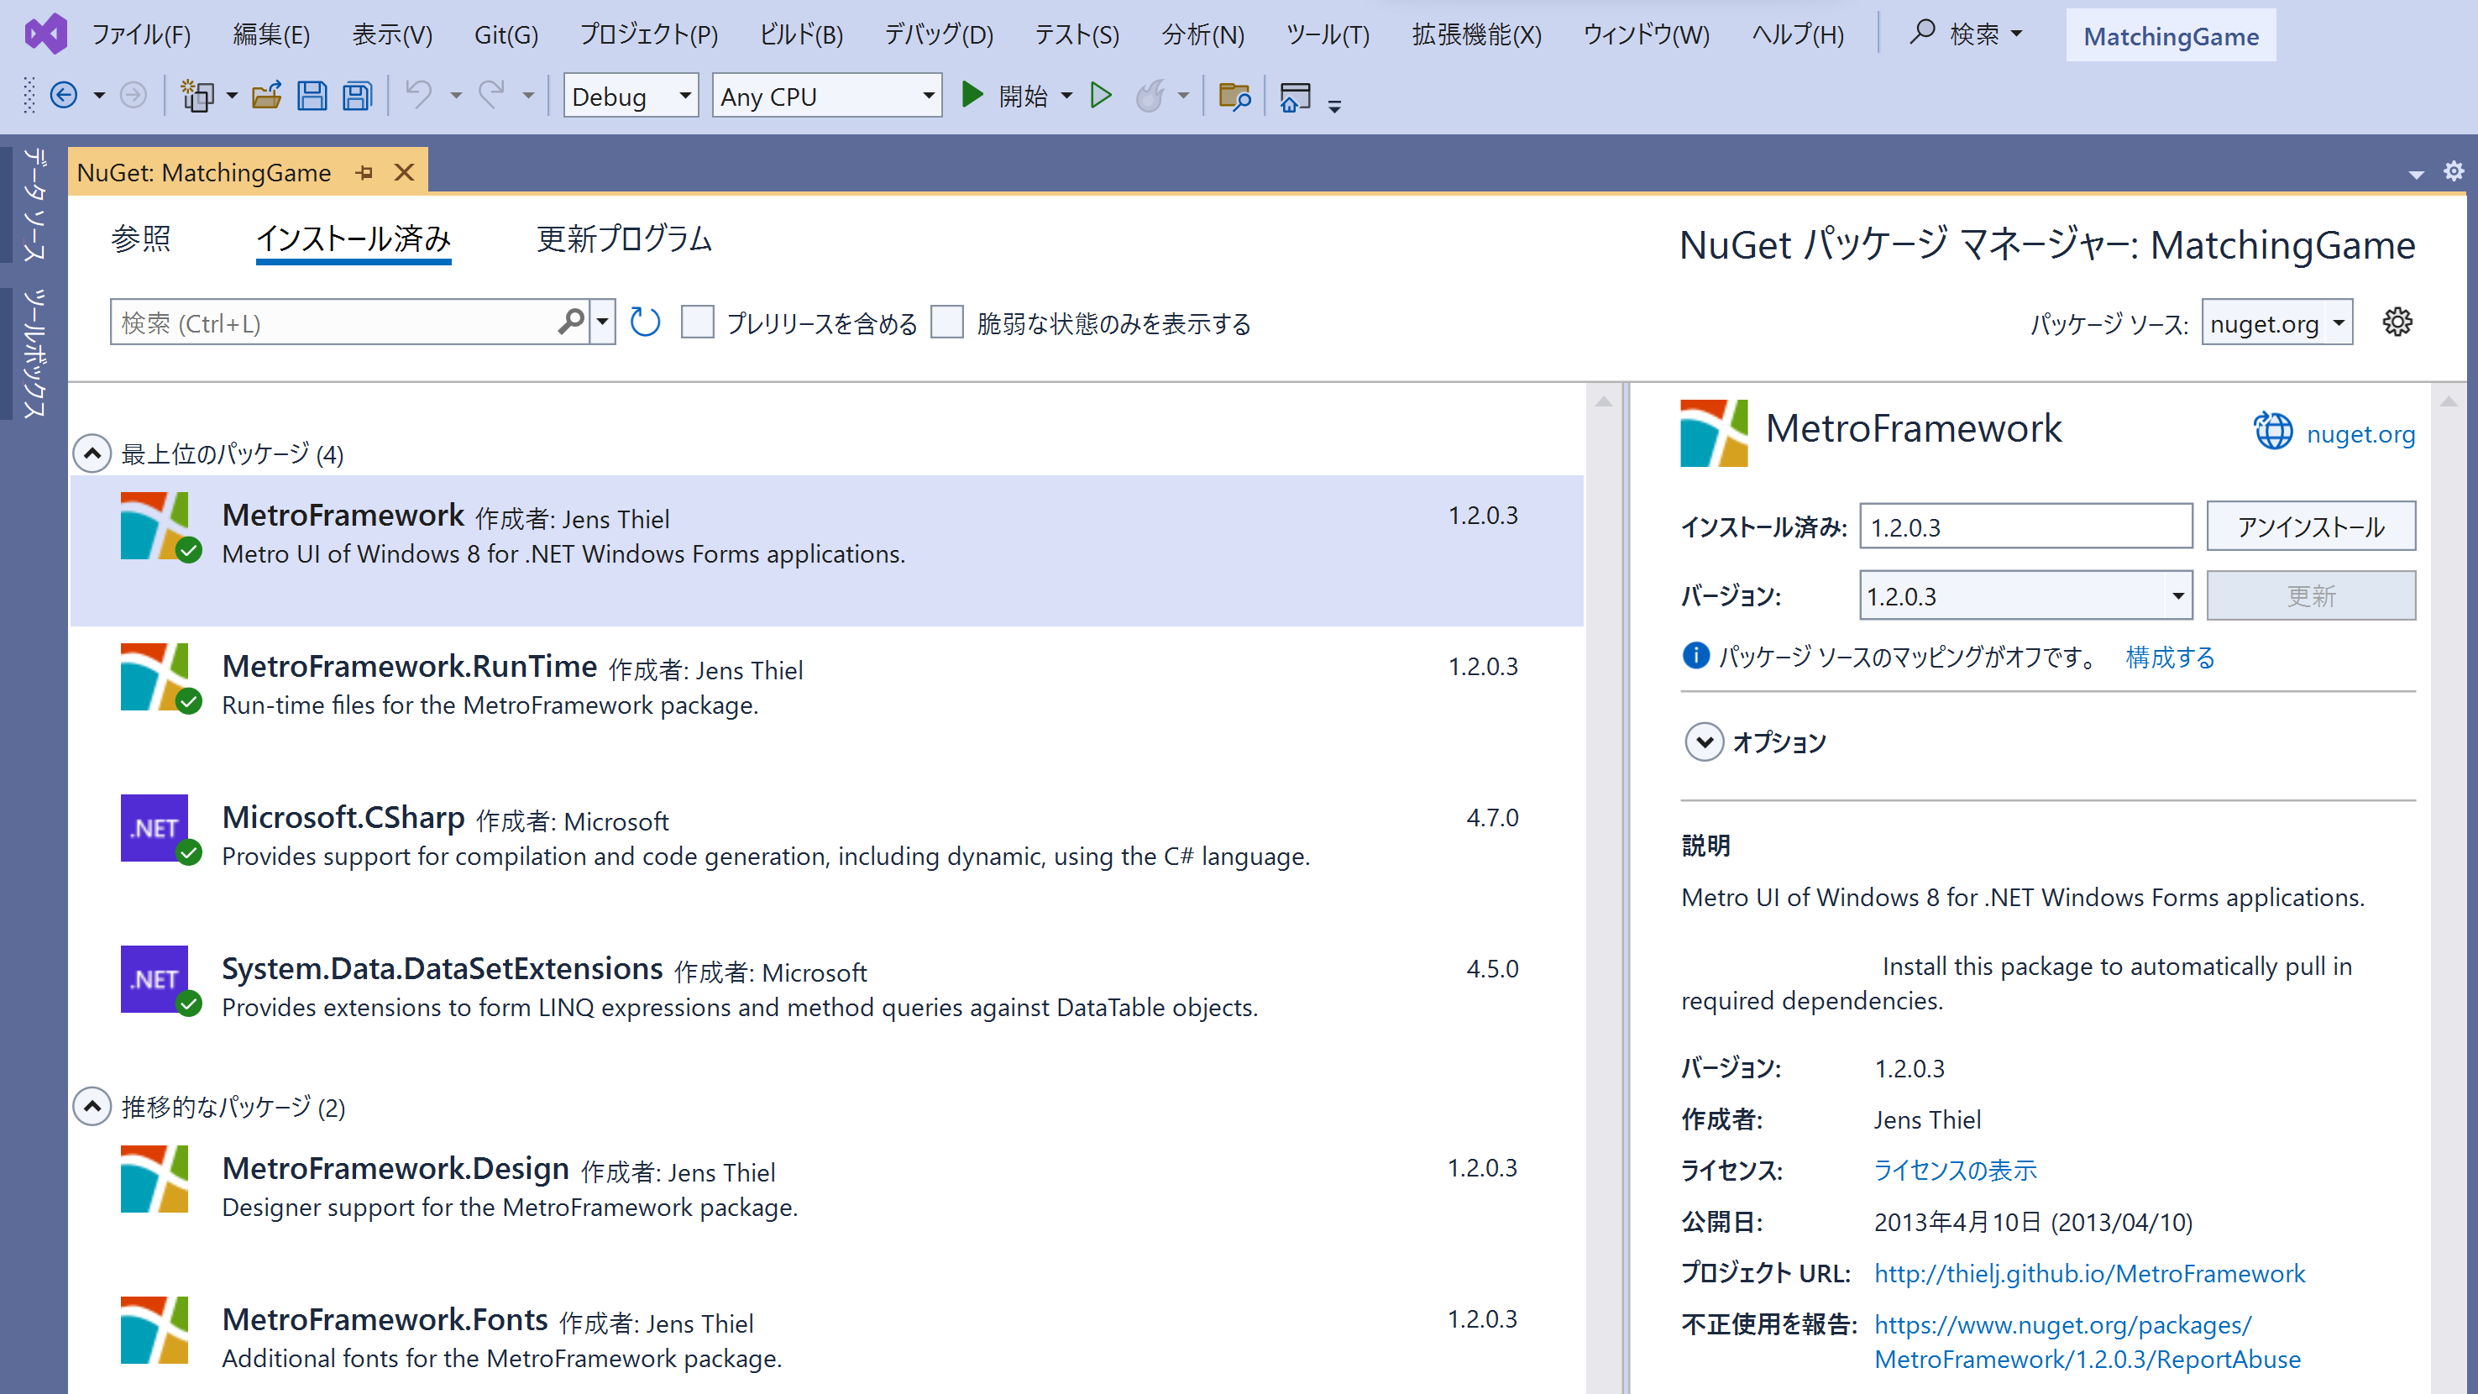Open the ツール(T) menu
This screenshot has height=1394, width=2478.
(1328, 35)
